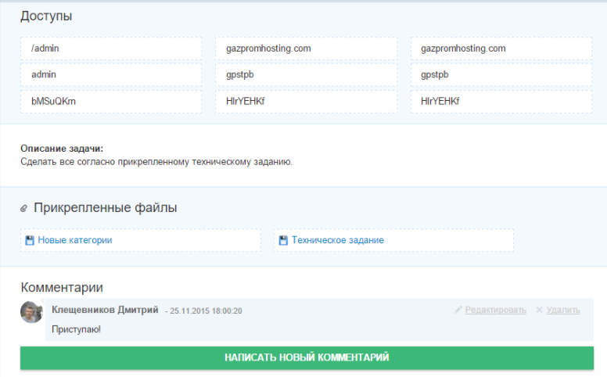This screenshot has height=377, width=607.
Task: Click the Прикрепленные файлы heading
Action: 106,208
